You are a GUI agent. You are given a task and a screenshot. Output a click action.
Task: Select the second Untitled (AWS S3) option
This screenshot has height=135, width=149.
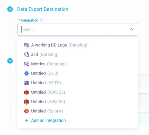click(x=78, y=102)
